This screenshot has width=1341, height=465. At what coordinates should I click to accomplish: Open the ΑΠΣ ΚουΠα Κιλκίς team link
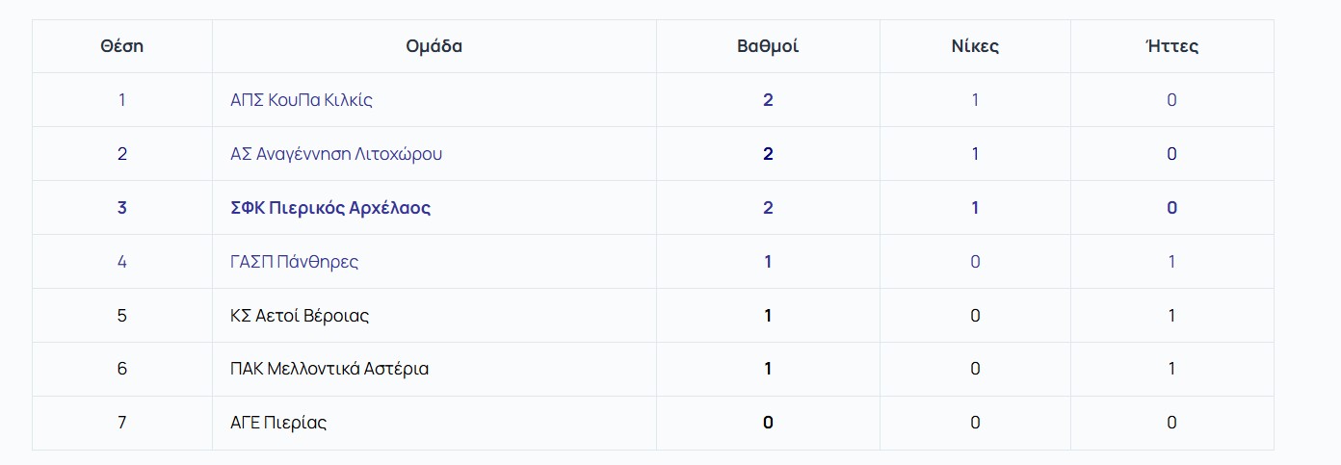[302, 100]
